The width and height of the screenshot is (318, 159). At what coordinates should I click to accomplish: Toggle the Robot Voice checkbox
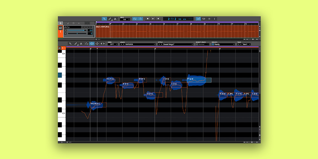(197, 44)
